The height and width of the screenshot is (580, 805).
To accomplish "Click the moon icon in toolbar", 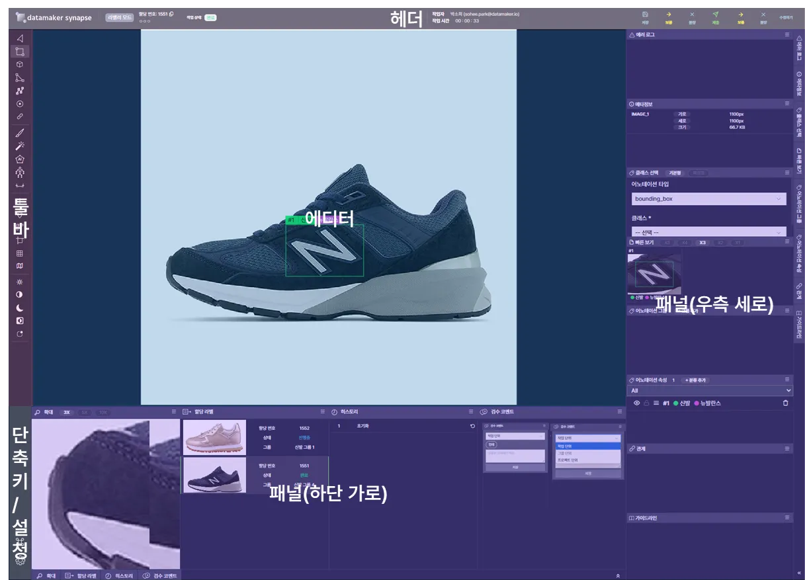I will 20,308.
